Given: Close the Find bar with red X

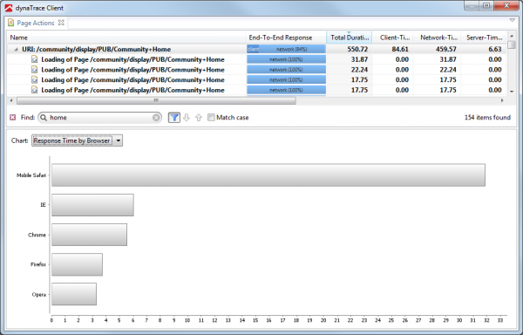Looking at the screenshot, I should pos(13,118).
